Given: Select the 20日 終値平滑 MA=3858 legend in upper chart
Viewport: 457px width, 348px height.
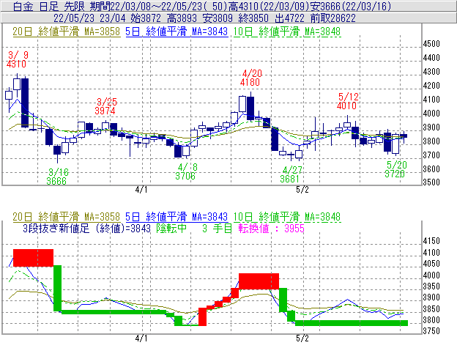Looking at the screenshot, I should (66, 32).
